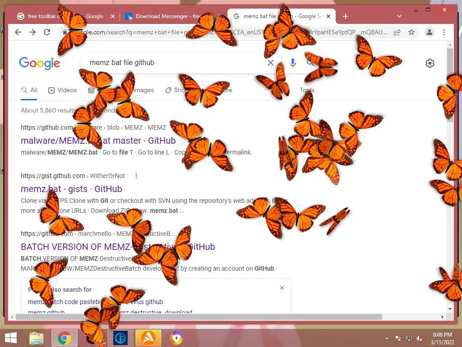Close the 'free toolbar' tab

point(112,16)
